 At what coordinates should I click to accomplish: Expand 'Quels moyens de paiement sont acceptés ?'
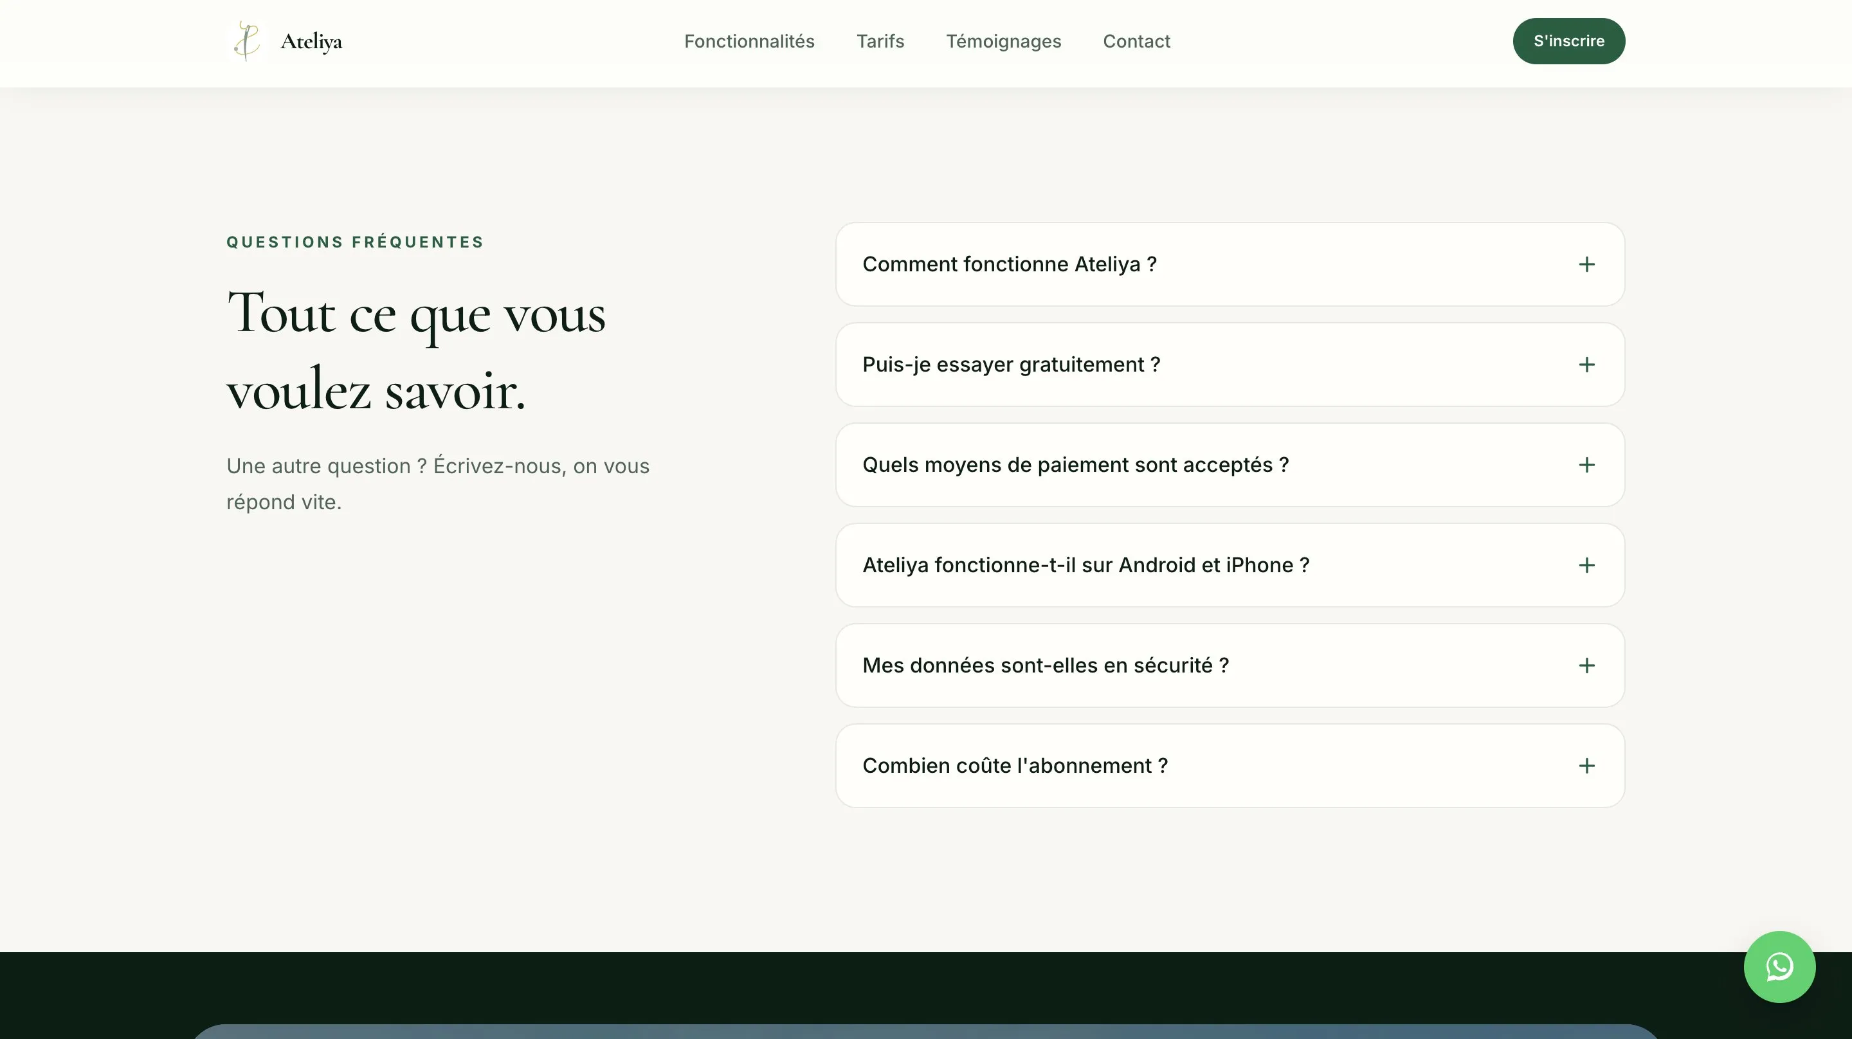pos(1230,465)
